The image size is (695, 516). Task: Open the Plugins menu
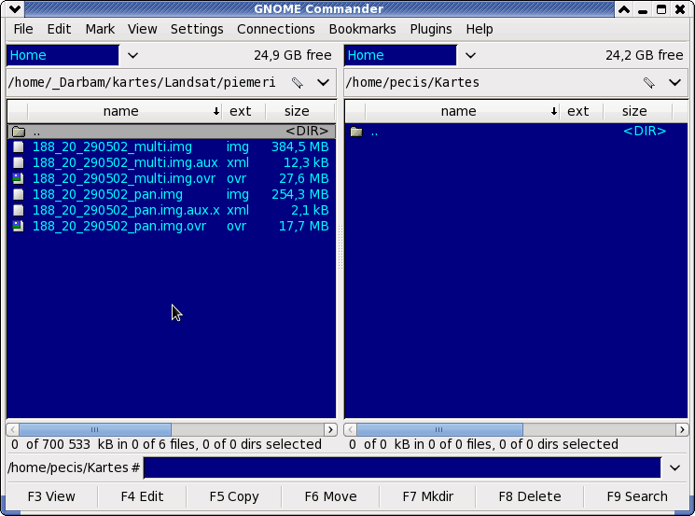(x=431, y=29)
